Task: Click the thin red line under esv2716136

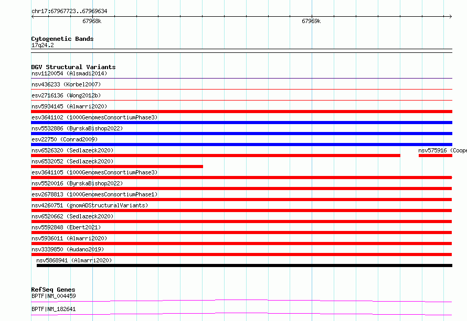Action: click(x=241, y=100)
